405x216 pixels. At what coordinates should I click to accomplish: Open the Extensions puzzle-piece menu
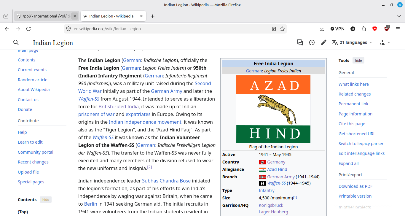[x=363, y=29]
